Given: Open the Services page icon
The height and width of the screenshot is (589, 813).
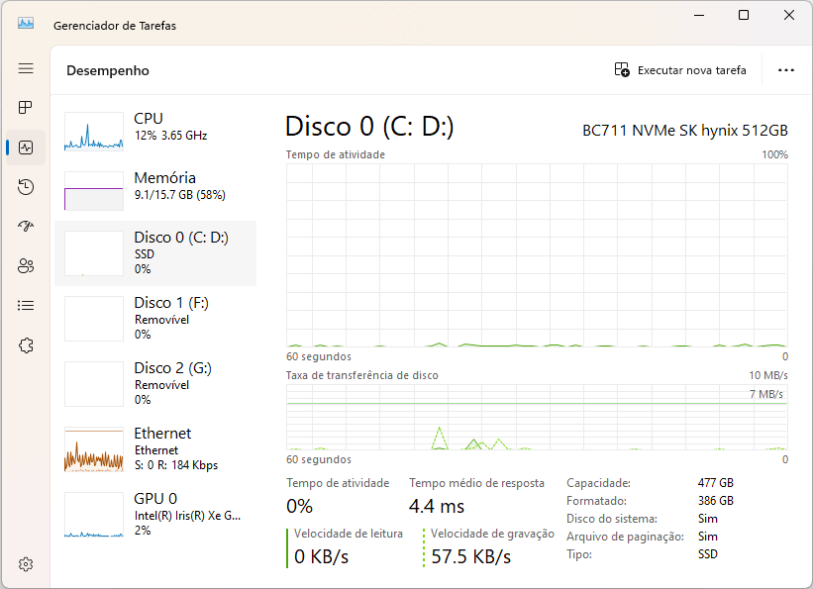Looking at the screenshot, I should tap(26, 345).
